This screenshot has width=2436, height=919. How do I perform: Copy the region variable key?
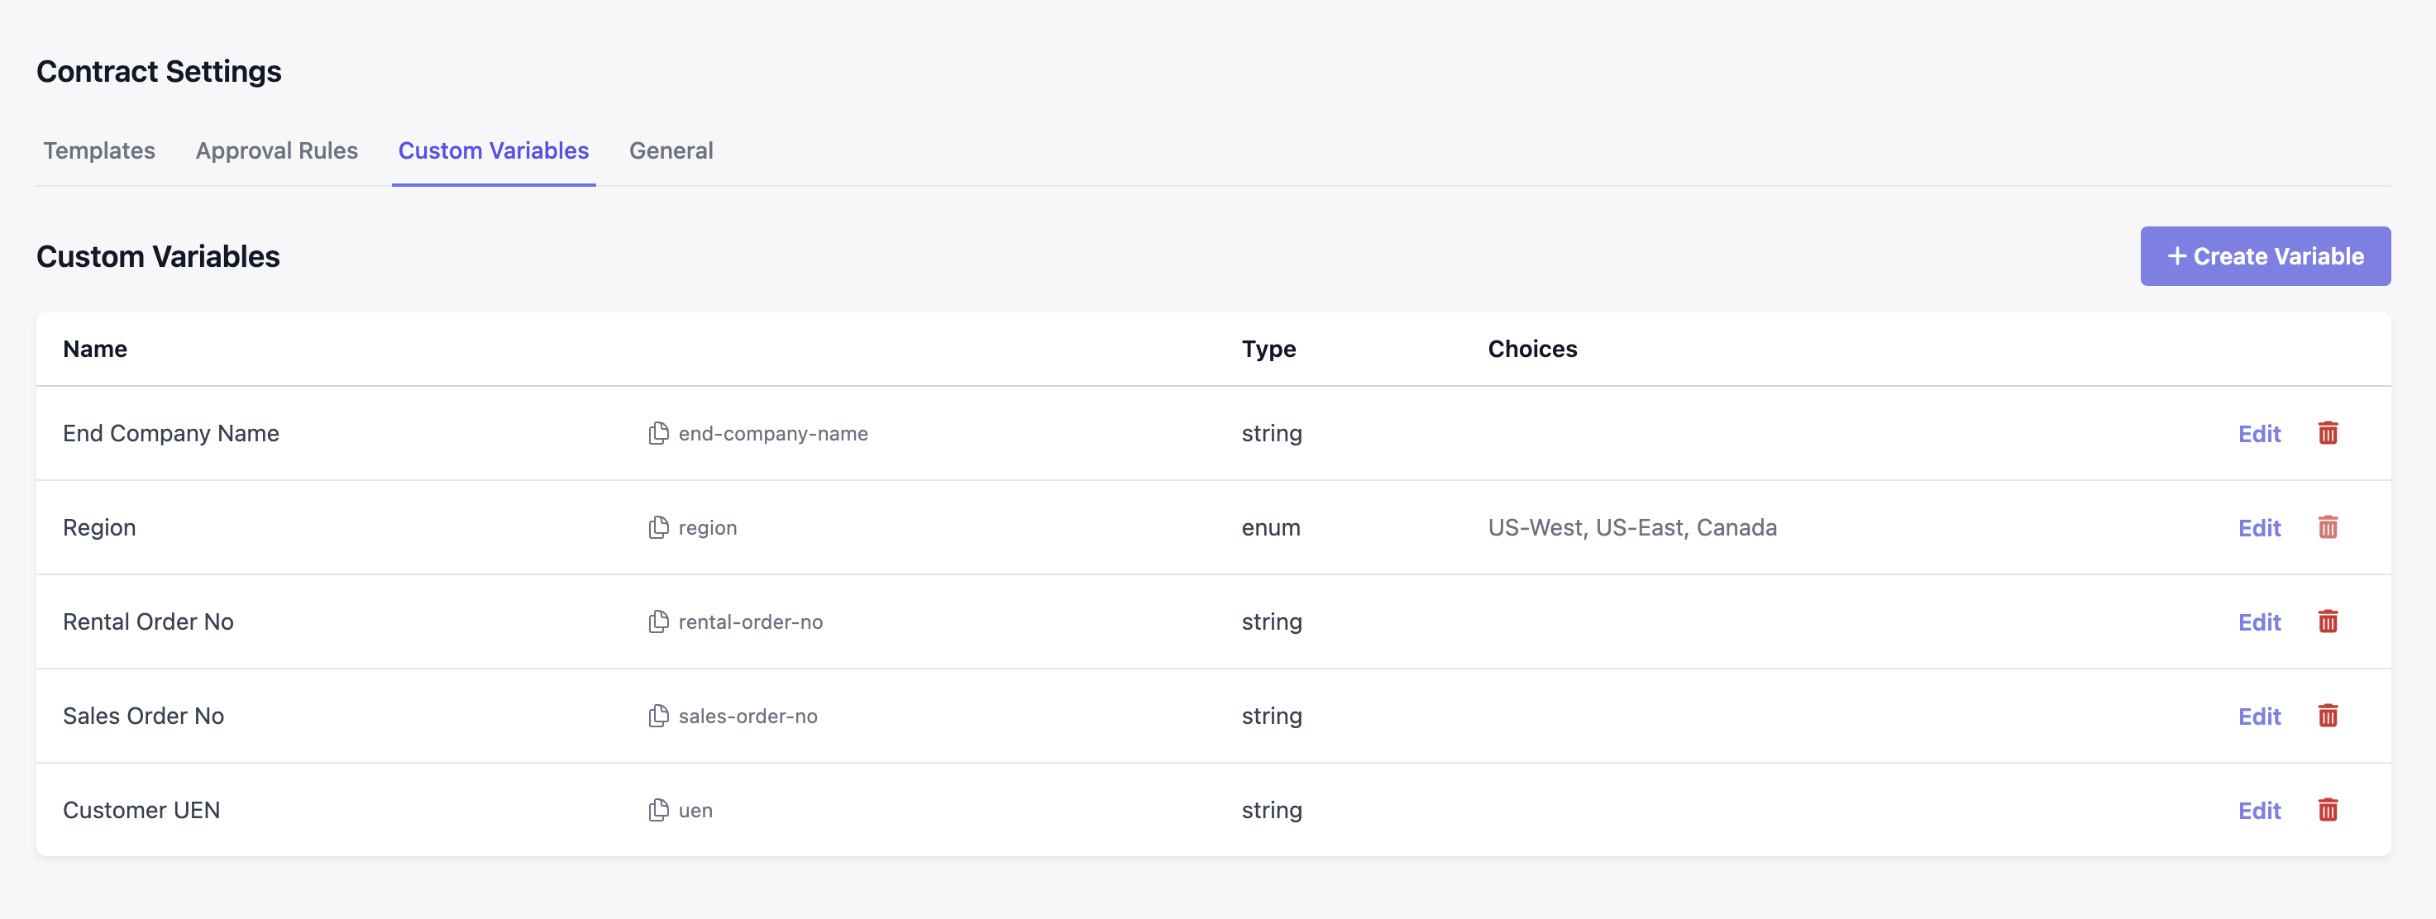click(658, 527)
